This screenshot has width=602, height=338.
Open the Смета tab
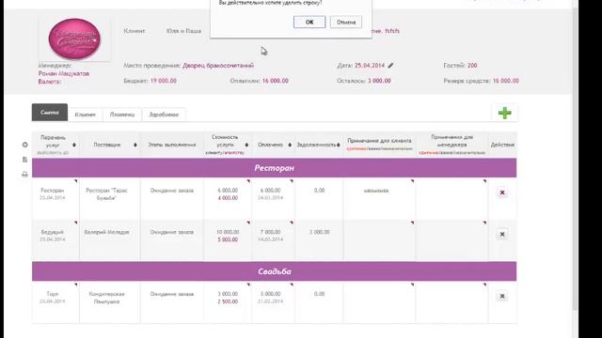(50, 113)
